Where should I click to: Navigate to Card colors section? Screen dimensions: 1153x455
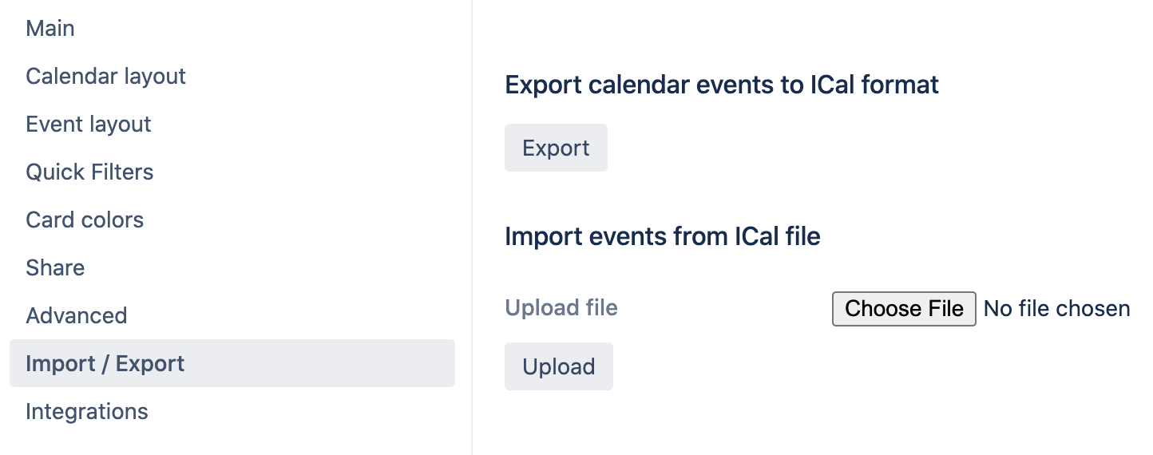tap(85, 220)
